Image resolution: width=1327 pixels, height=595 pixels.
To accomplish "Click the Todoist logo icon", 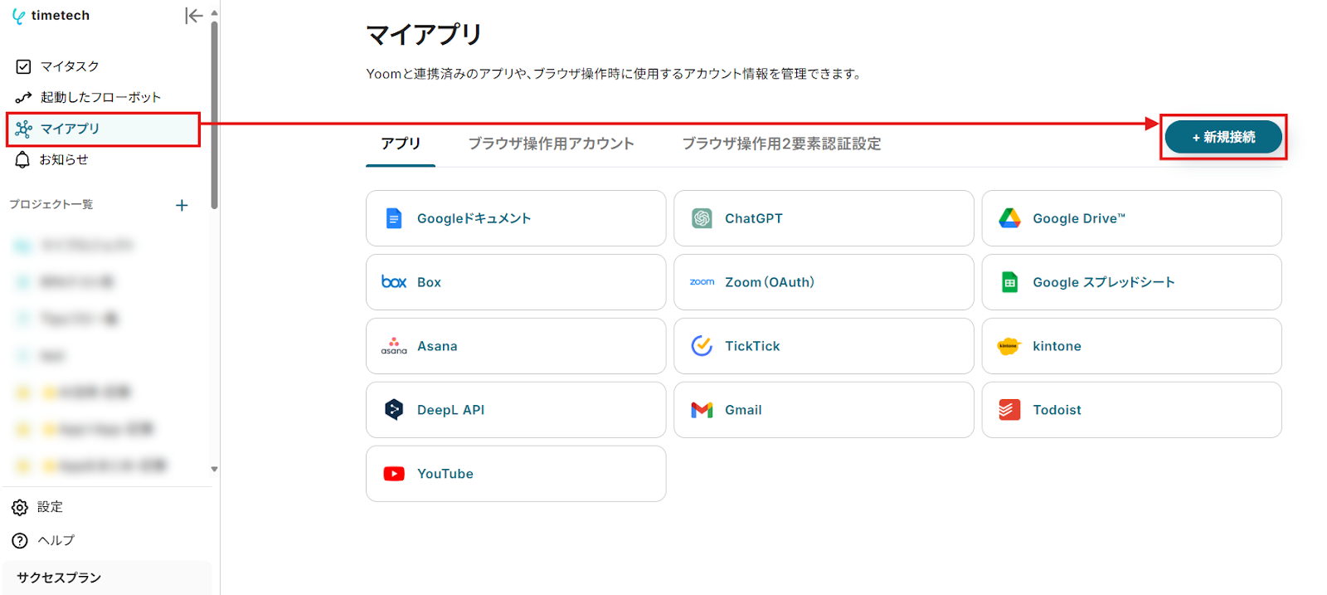I will pos(1009,410).
